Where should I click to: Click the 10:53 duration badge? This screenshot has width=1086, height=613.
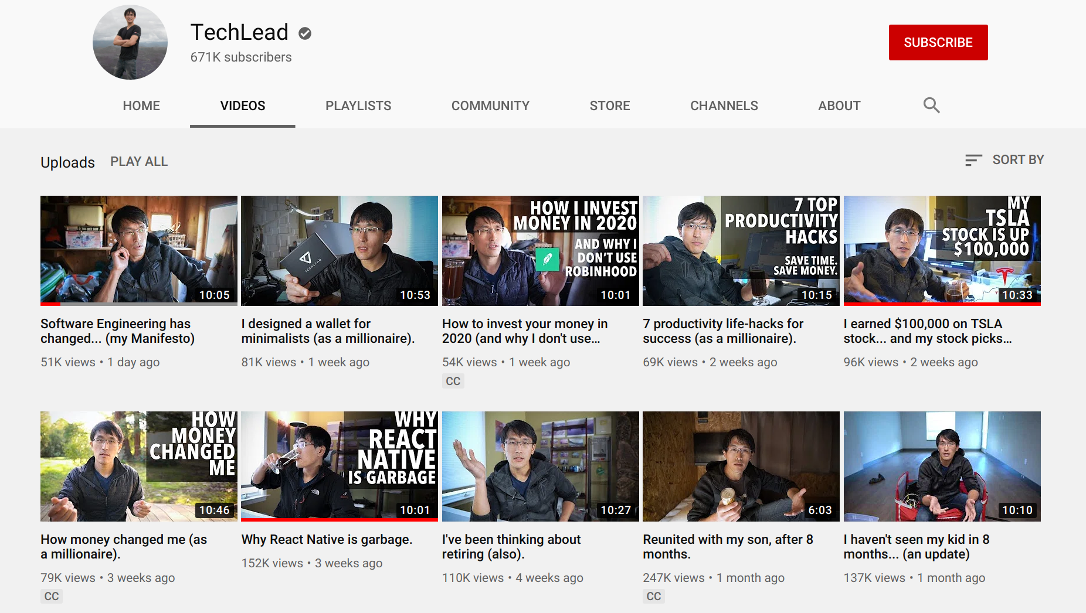(415, 295)
